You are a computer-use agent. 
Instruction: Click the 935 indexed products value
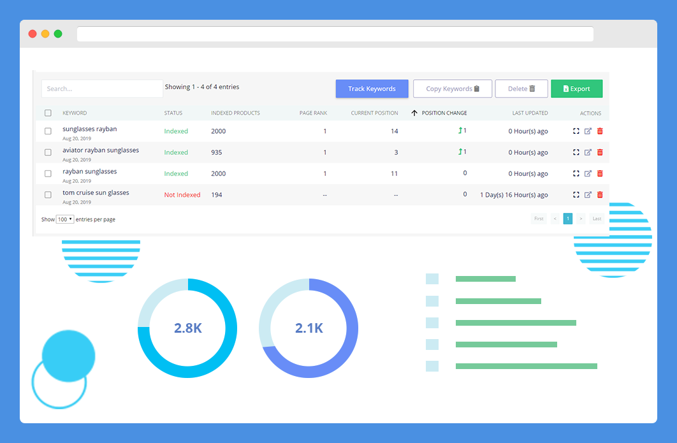click(216, 152)
